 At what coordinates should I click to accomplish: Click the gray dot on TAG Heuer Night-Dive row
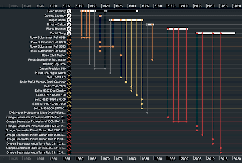[147, 113]
